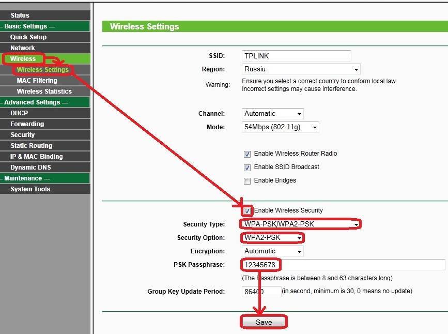Open the Mode dropdown
The image size is (448, 334).
click(x=280, y=127)
